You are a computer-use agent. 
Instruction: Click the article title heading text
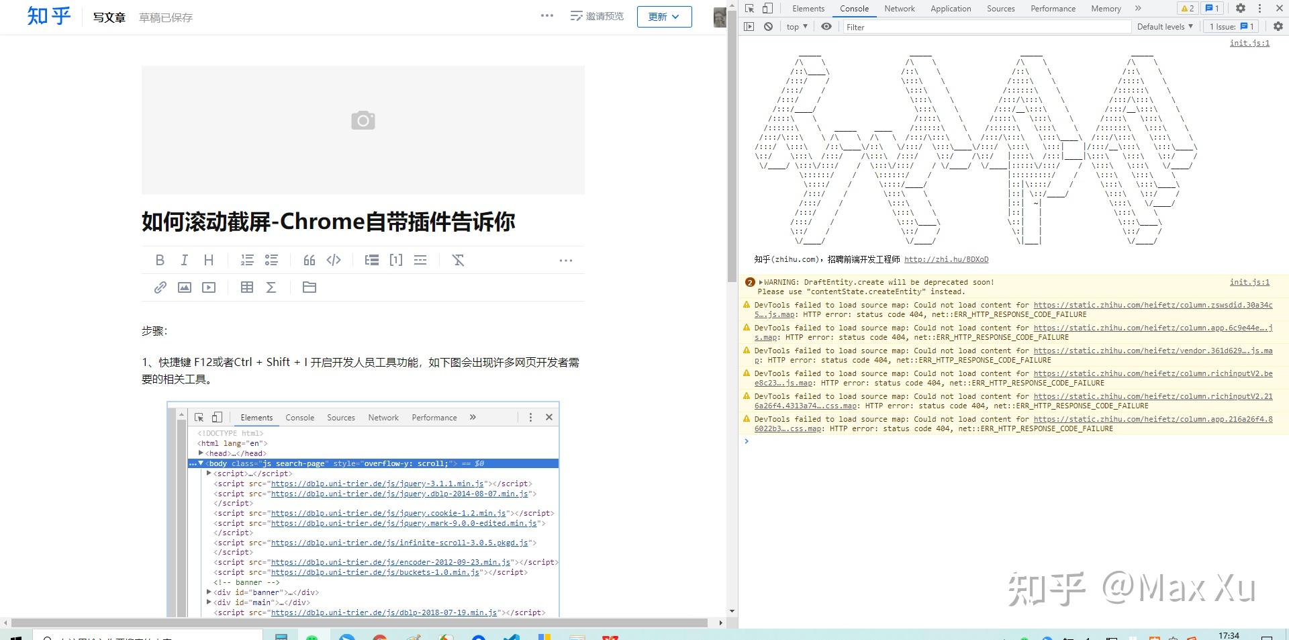[328, 222]
